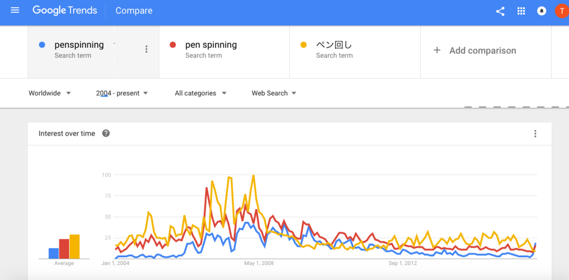The height and width of the screenshot is (280, 569).
Task: Open the hamburger main menu
Action: [15, 11]
